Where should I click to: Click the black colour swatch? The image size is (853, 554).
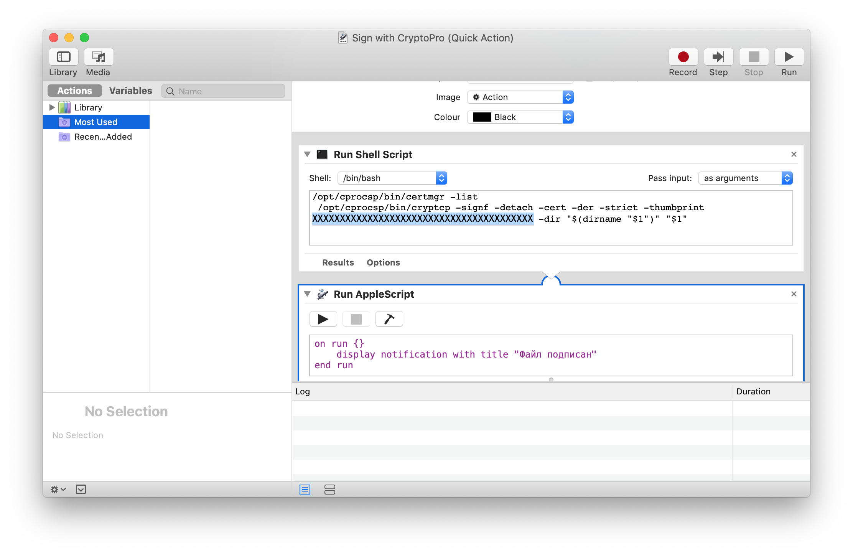(x=482, y=117)
